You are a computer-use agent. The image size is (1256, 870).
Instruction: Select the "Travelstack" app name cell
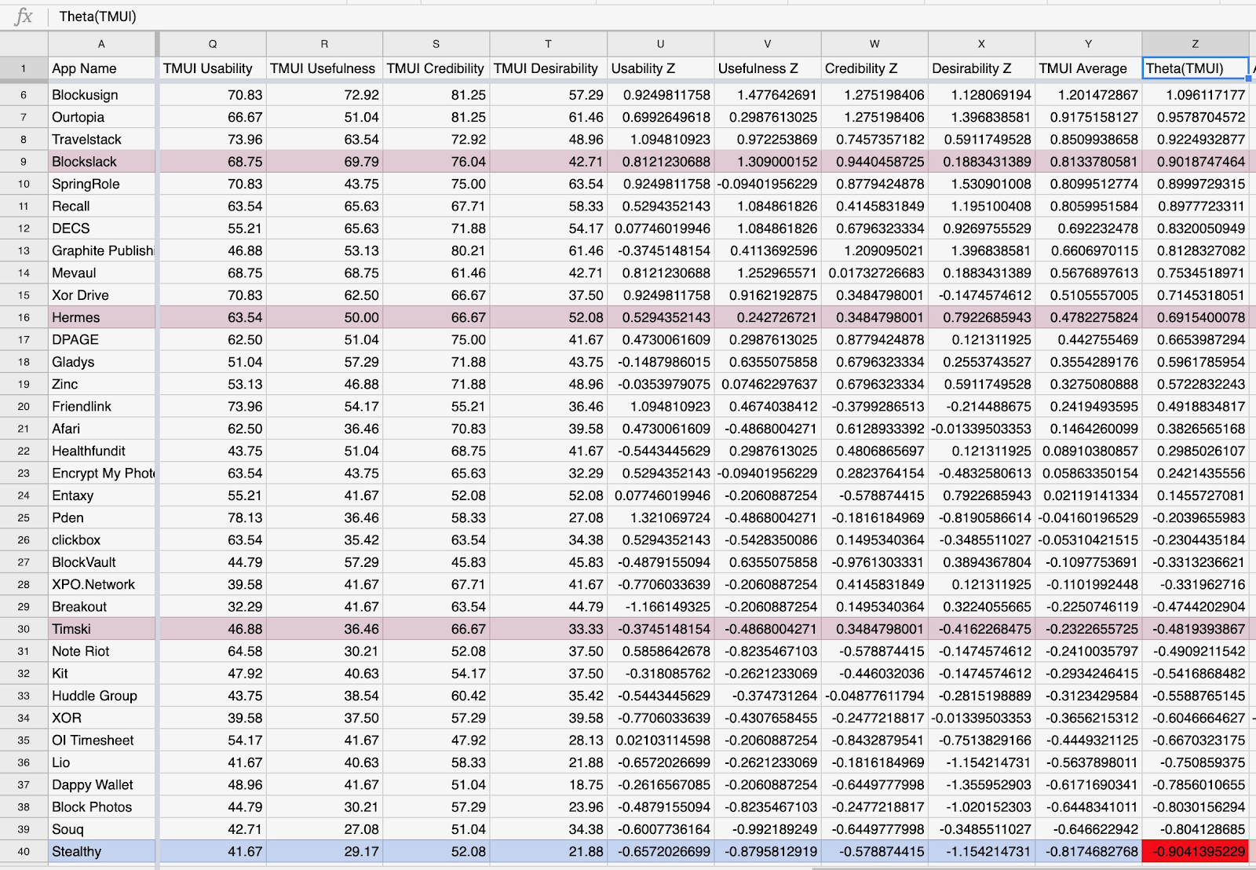(101, 139)
